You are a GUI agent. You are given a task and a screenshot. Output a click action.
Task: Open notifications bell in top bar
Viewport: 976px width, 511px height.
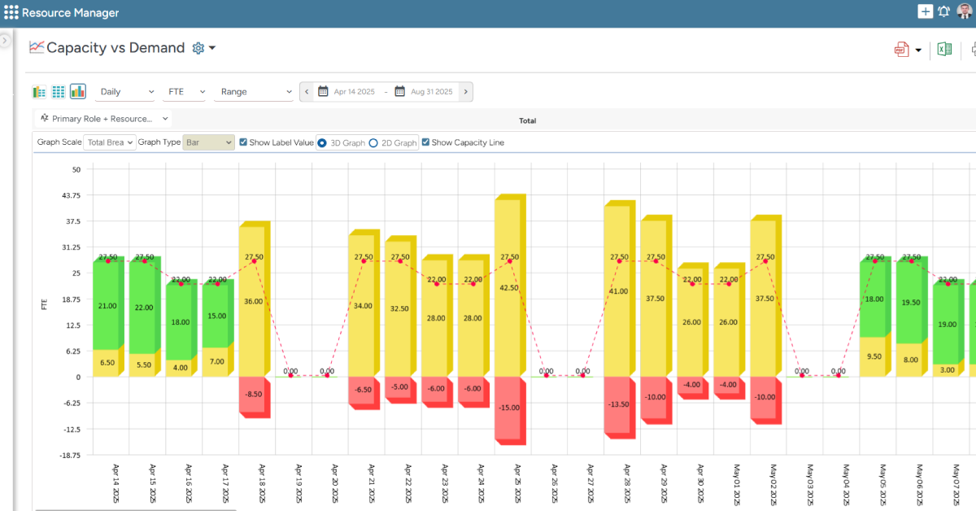tap(944, 11)
